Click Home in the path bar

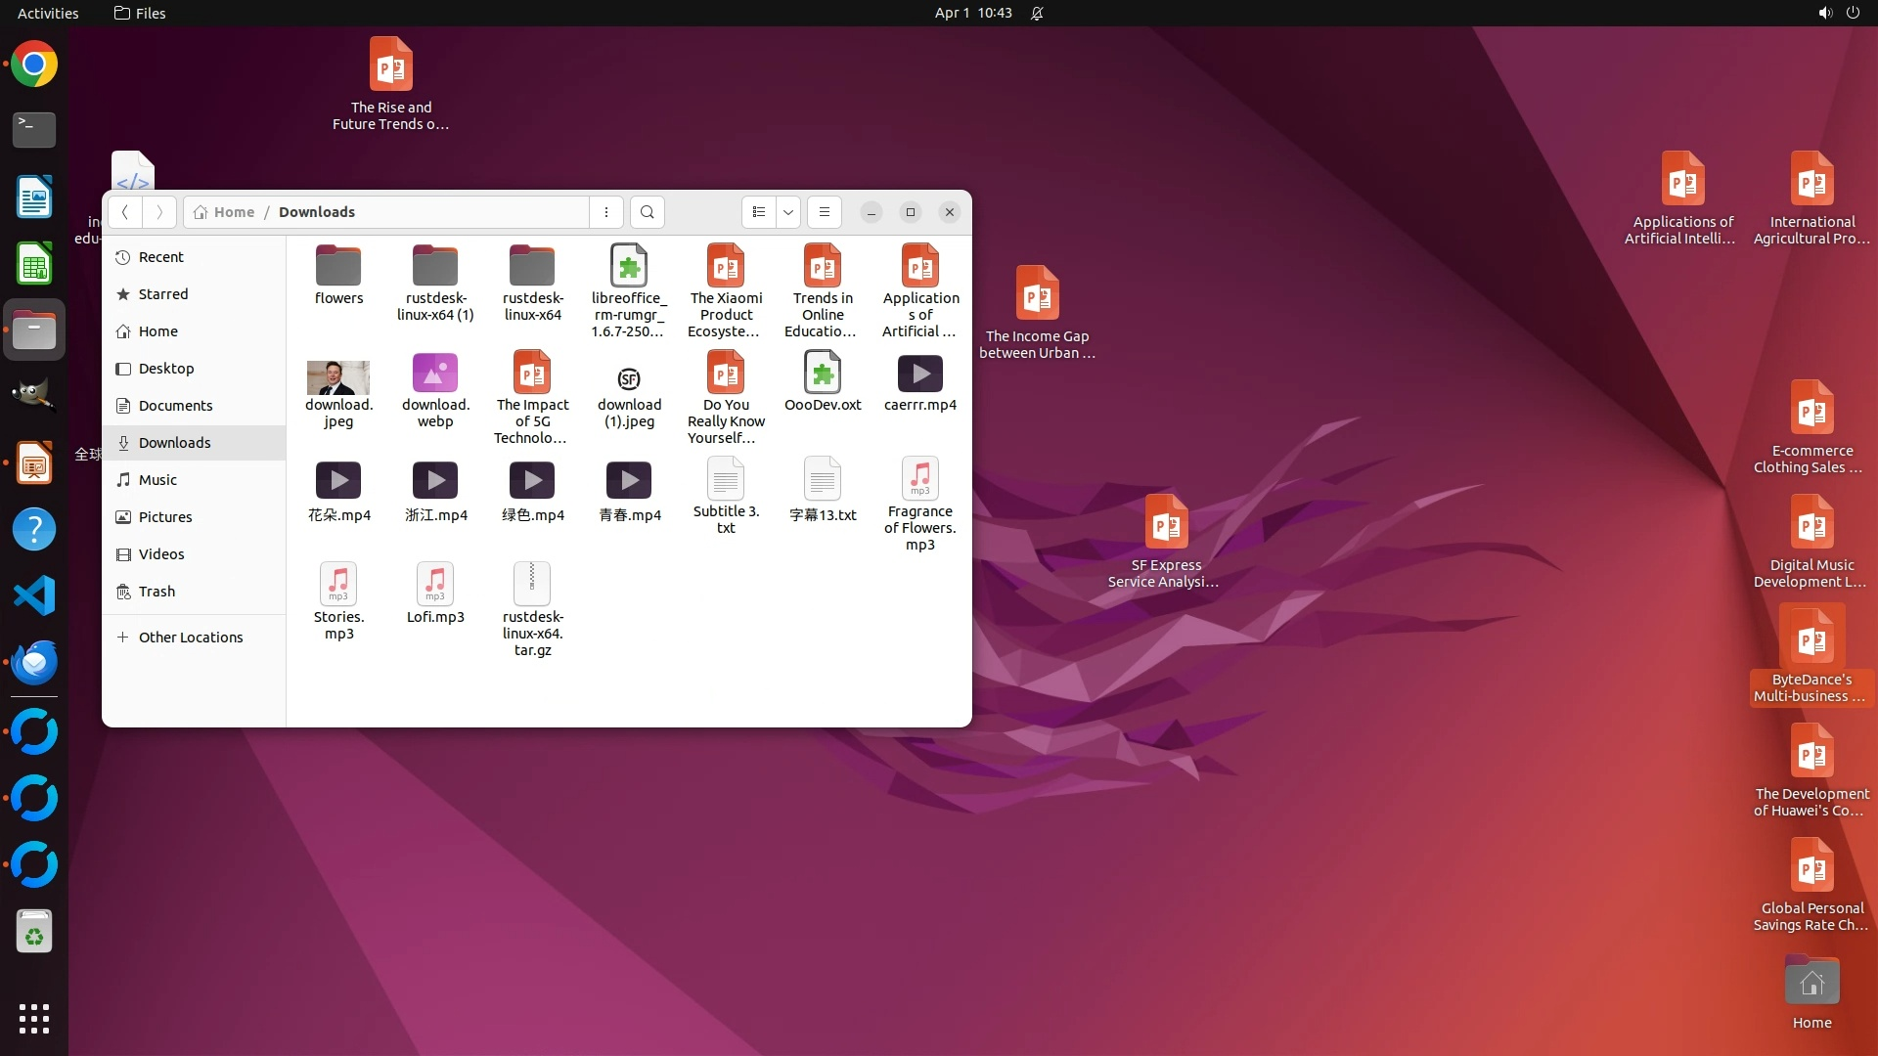233,212
